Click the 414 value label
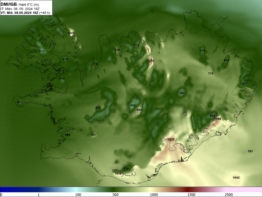262x197 pixels. pos(202,50)
